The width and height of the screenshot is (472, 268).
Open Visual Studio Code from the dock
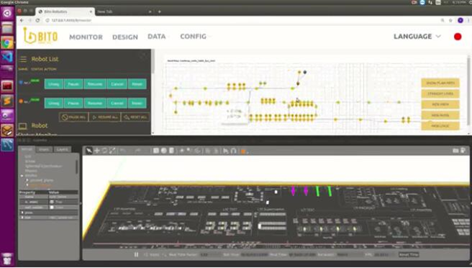point(7,57)
